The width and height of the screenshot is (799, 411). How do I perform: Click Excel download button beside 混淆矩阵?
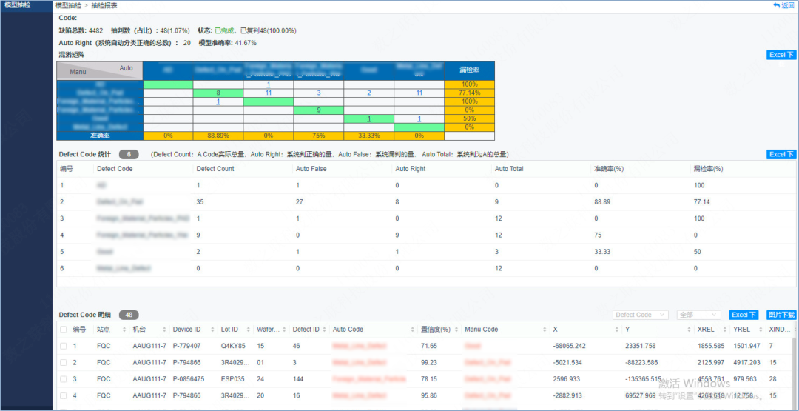pos(781,55)
